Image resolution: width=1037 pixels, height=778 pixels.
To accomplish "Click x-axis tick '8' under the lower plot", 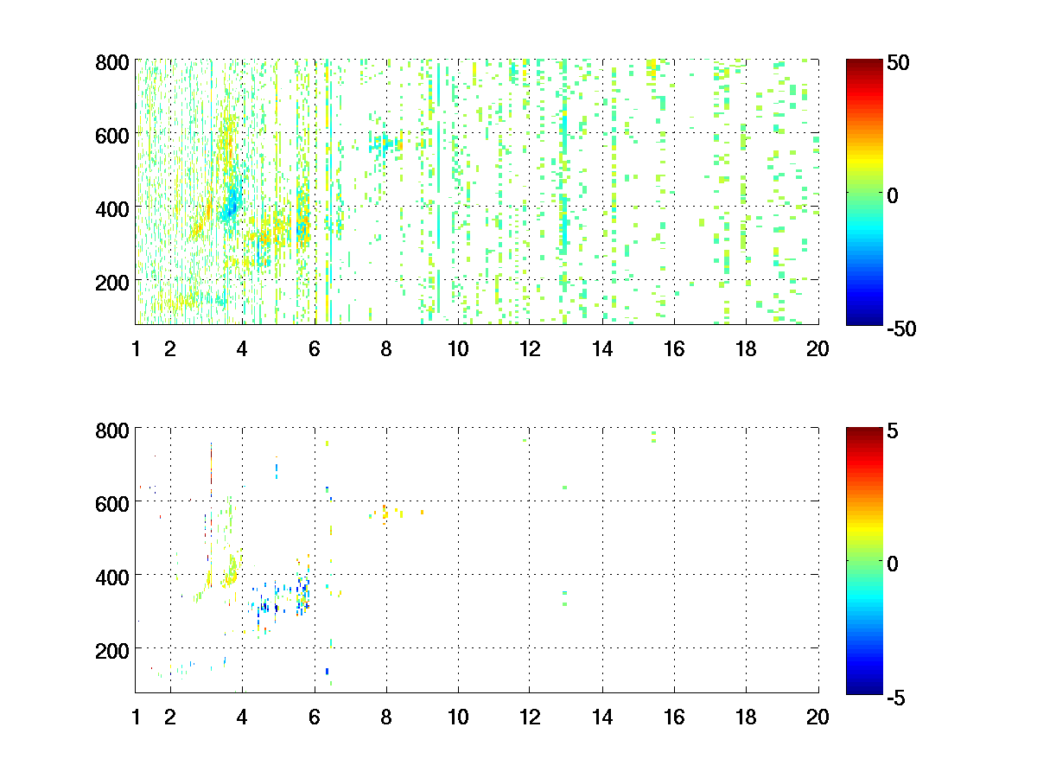I will click(x=386, y=717).
